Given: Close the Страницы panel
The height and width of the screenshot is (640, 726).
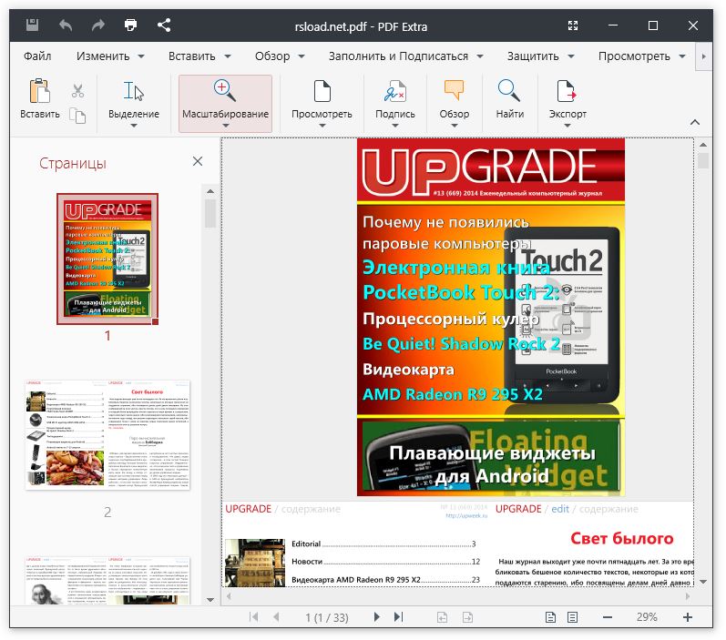Looking at the screenshot, I should (x=198, y=161).
